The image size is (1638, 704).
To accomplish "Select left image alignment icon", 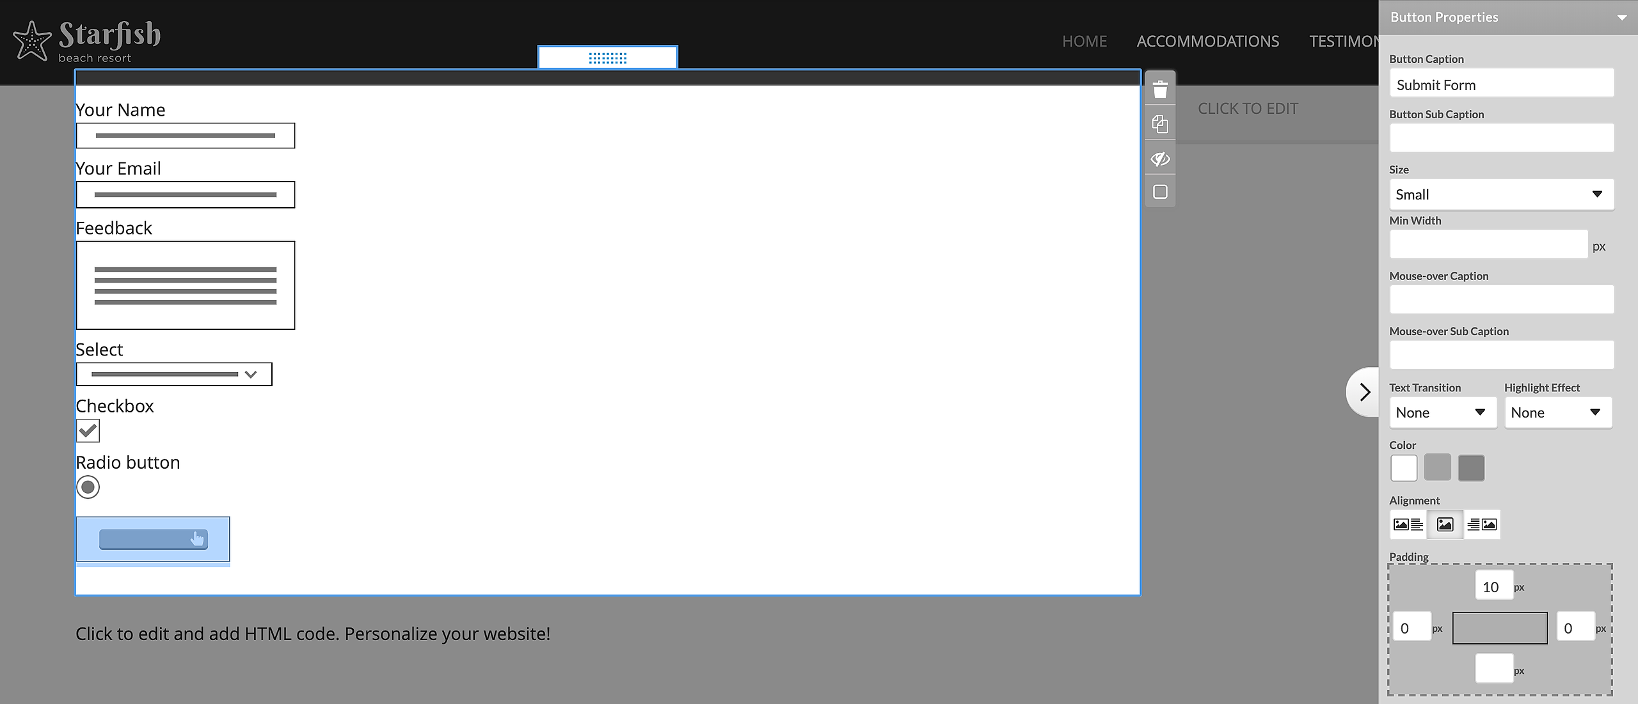I will pyautogui.click(x=1408, y=524).
